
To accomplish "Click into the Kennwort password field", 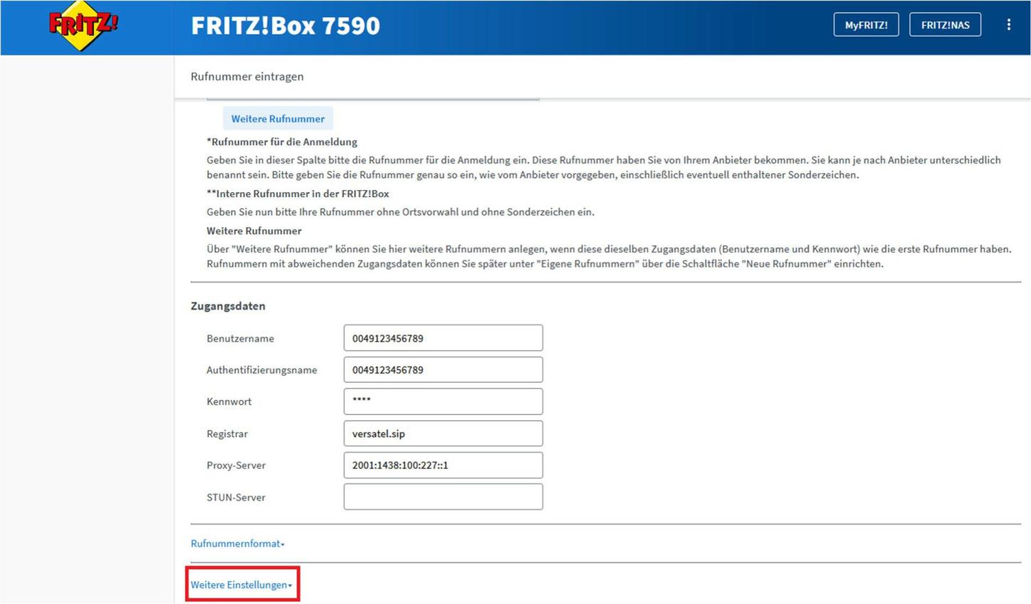I will [x=443, y=401].
